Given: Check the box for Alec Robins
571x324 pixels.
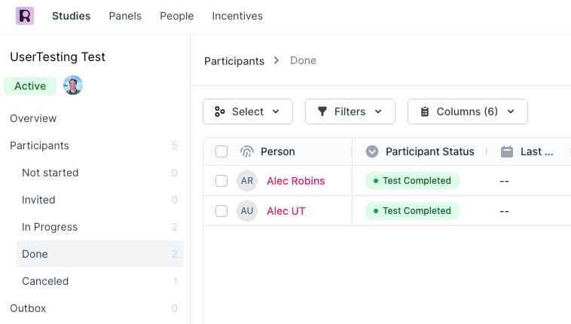Looking at the screenshot, I should (221, 181).
